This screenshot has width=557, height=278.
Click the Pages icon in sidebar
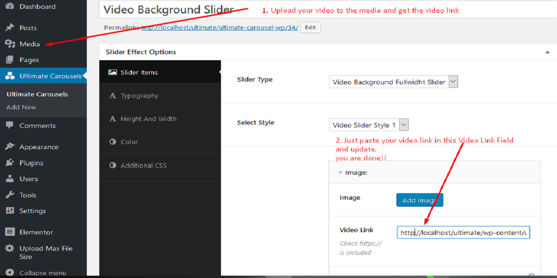click(x=10, y=60)
